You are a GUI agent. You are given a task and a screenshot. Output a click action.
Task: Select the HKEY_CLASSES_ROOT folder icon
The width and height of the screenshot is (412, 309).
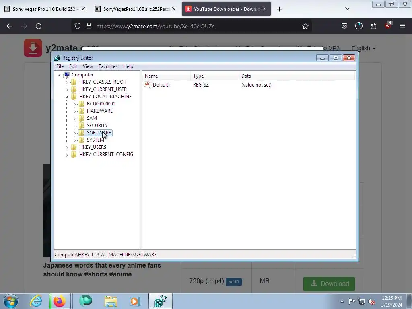tap(74, 82)
